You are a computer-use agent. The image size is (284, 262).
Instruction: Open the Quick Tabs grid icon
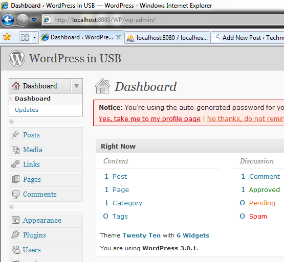[25, 38]
